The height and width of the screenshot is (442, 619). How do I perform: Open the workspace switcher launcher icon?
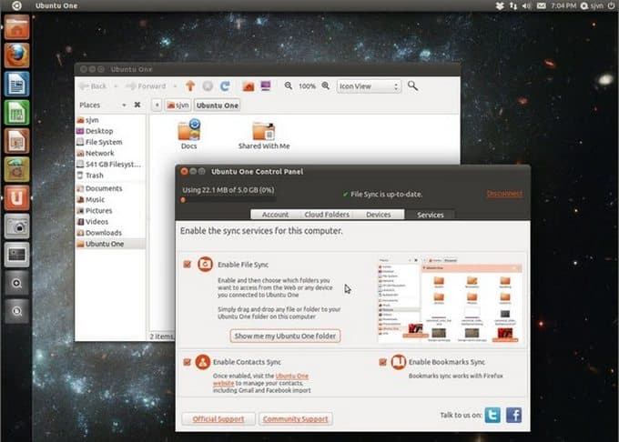(x=16, y=255)
